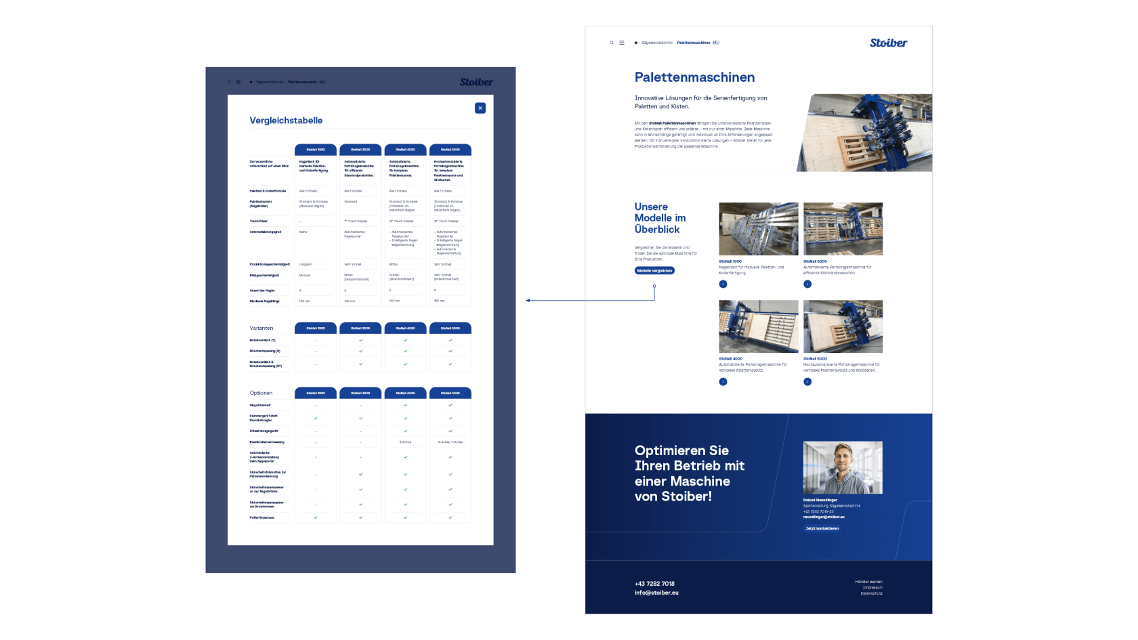The height and width of the screenshot is (640, 1138).
Task: Click the StoNail 5000 product thumbnail
Action: pos(843,326)
